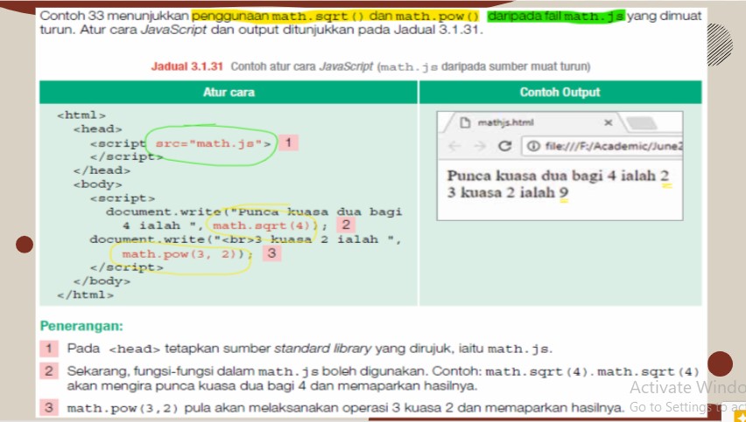The width and height of the screenshot is (746, 422).
Task: Click the '<body>' code line
Action: coord(97,184)
